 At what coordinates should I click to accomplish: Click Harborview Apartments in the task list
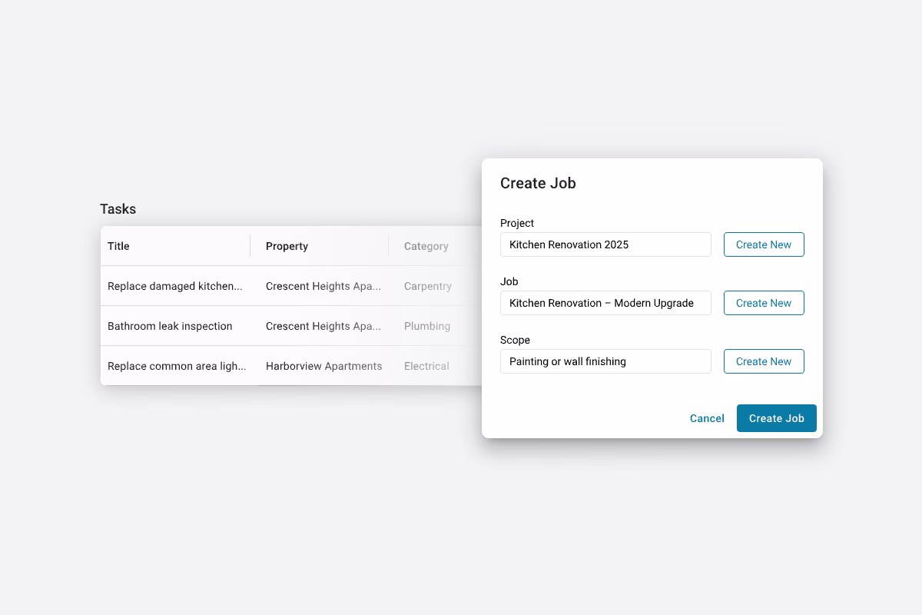click(x=323, y=366)
